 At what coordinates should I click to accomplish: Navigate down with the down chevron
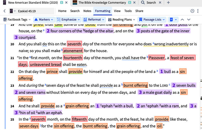(189, 20)
